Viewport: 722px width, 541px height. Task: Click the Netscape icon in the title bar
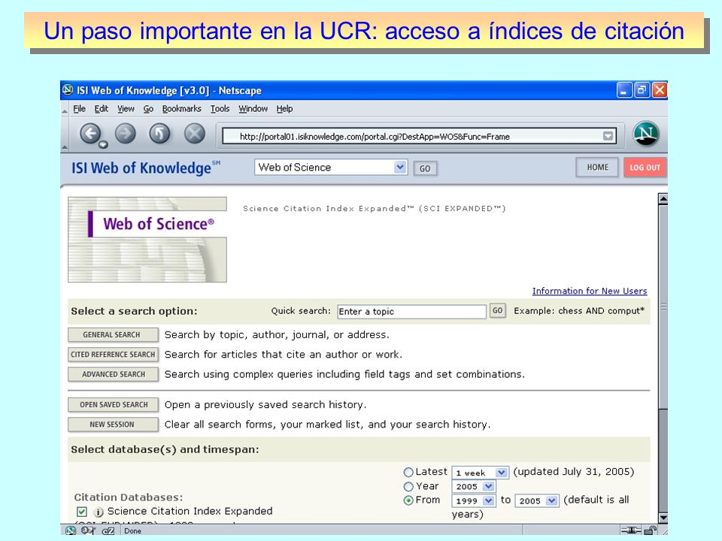click(68, 89)
